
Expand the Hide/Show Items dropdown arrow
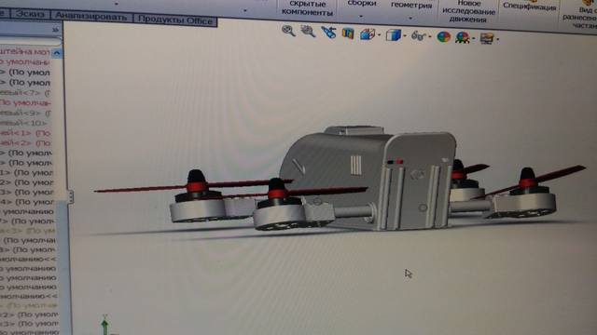(x=430, y=37)
